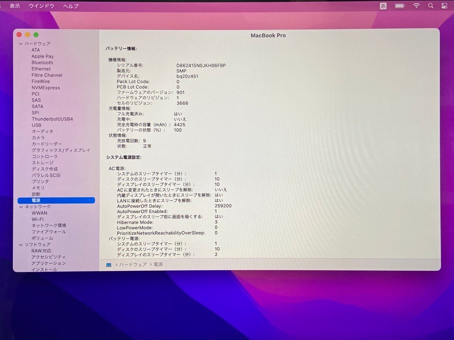This screenshot has height=340, width=454.
Task: Select メモリ in the sidebar
Action: click(38, 188)
